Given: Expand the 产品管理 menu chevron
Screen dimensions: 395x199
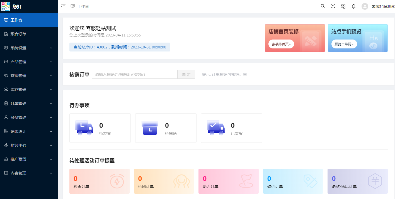Looking at the screenshot, I should pyautogui.click(x=51, y=62).
